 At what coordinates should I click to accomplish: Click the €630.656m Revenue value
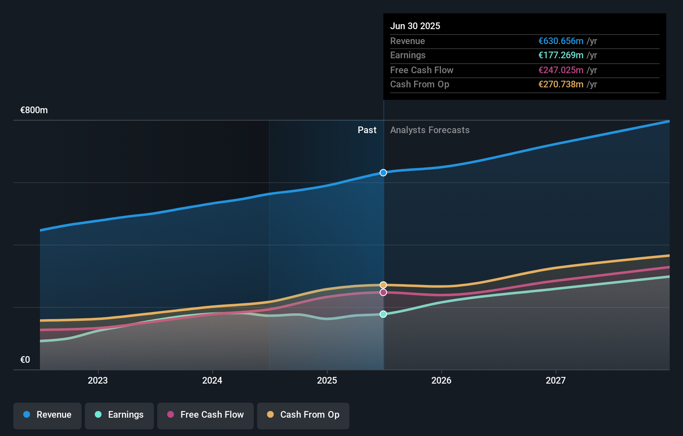[560, 41]
